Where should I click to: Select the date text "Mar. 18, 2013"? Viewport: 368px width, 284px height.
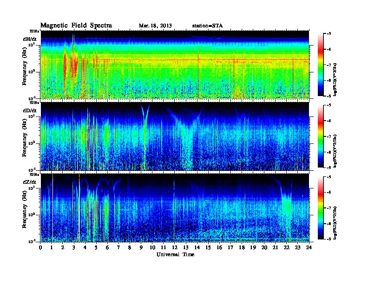[155, 26]
